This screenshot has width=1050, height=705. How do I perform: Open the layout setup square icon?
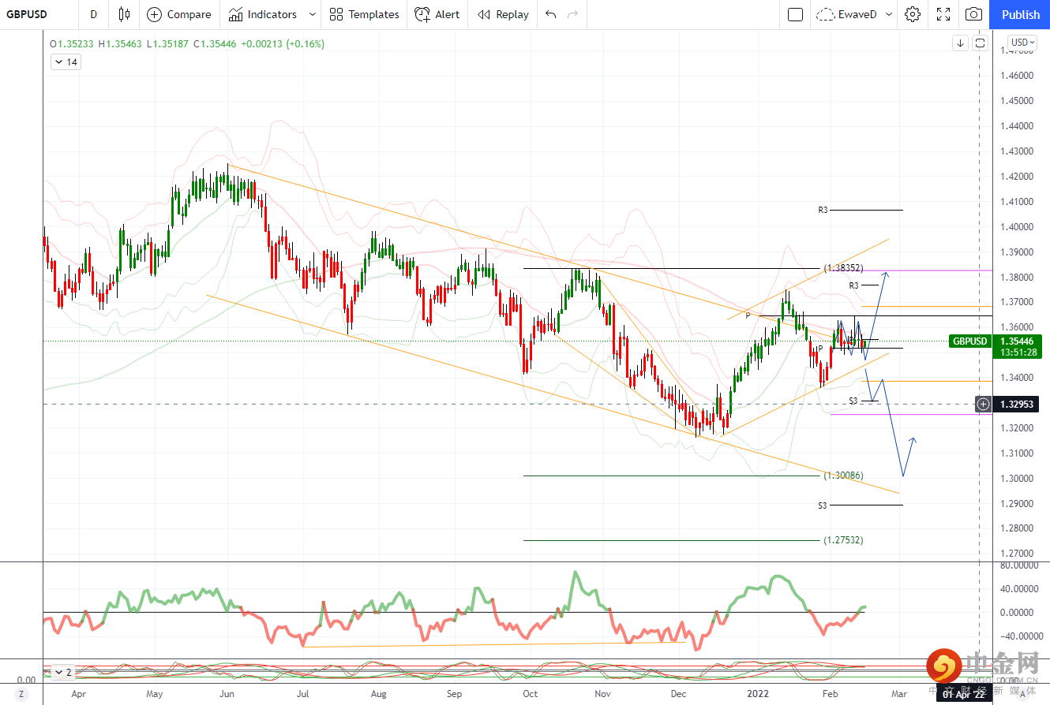(796, 14)
